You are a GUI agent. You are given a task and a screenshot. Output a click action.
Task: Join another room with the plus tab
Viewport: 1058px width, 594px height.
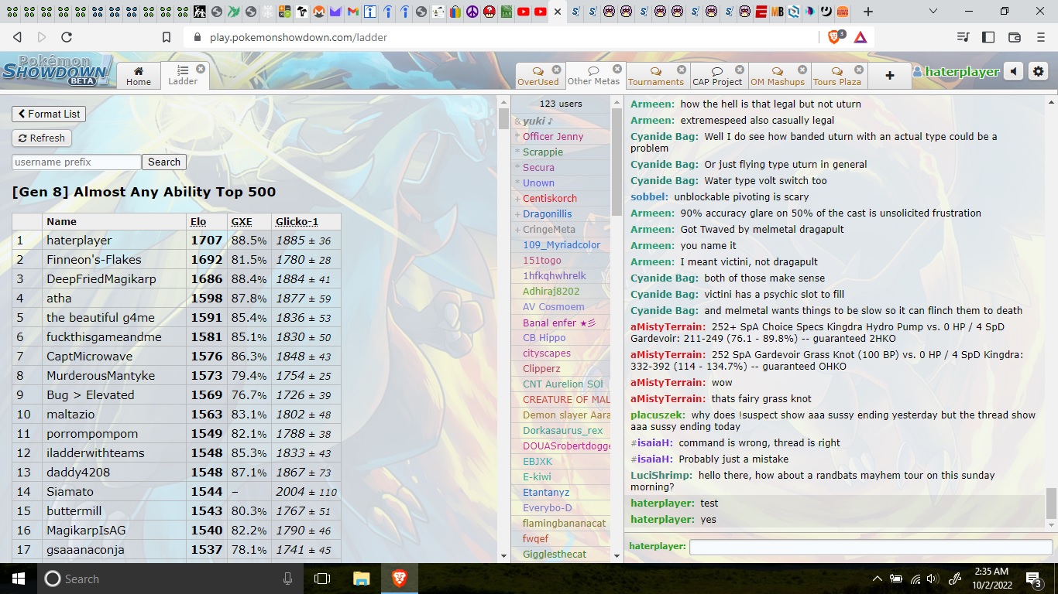pyautogui.click(x=890, y=75)
